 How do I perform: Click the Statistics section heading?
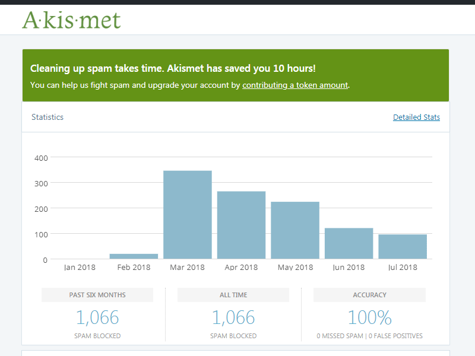click(x=47, y=117)
